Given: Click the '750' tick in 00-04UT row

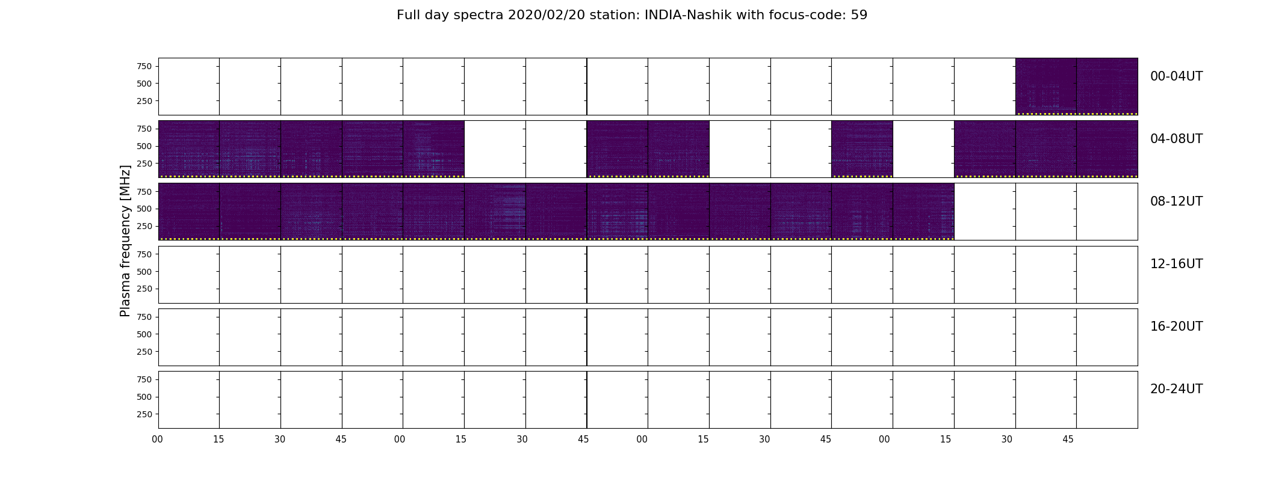Looking at the screenshot, I should tap(144, 66).
